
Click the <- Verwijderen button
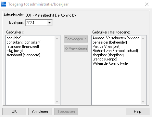76,48
